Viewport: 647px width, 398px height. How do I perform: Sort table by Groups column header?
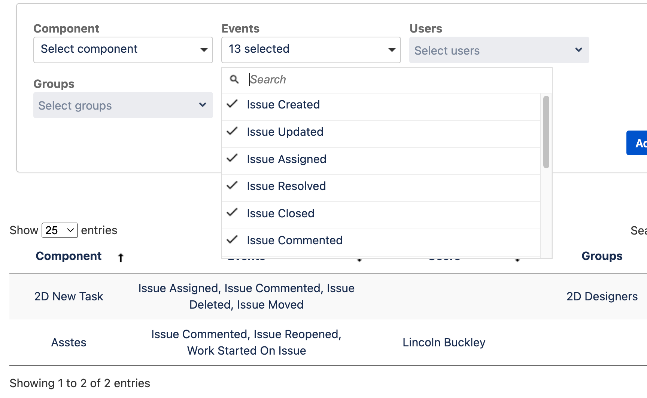coord(602,256)
